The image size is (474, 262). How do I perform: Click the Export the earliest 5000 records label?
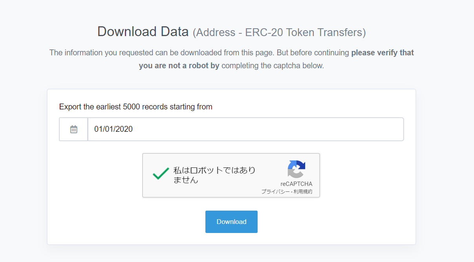point(136,107)
